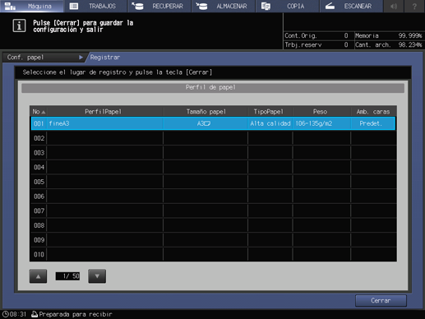Open the RECUPERAR tab
The width and height of the screenshot is (425, 319).
[159, 6]
